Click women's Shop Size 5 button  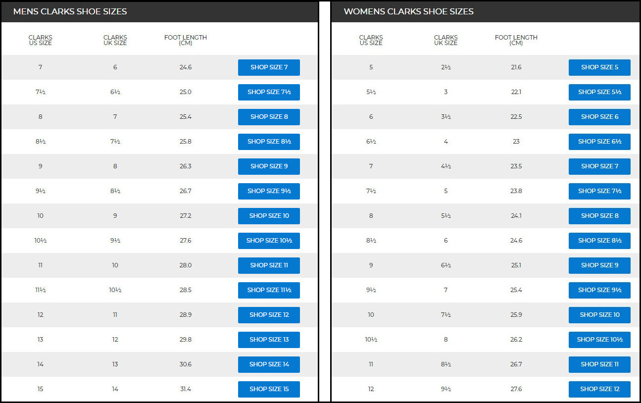(x=599, y=67)
